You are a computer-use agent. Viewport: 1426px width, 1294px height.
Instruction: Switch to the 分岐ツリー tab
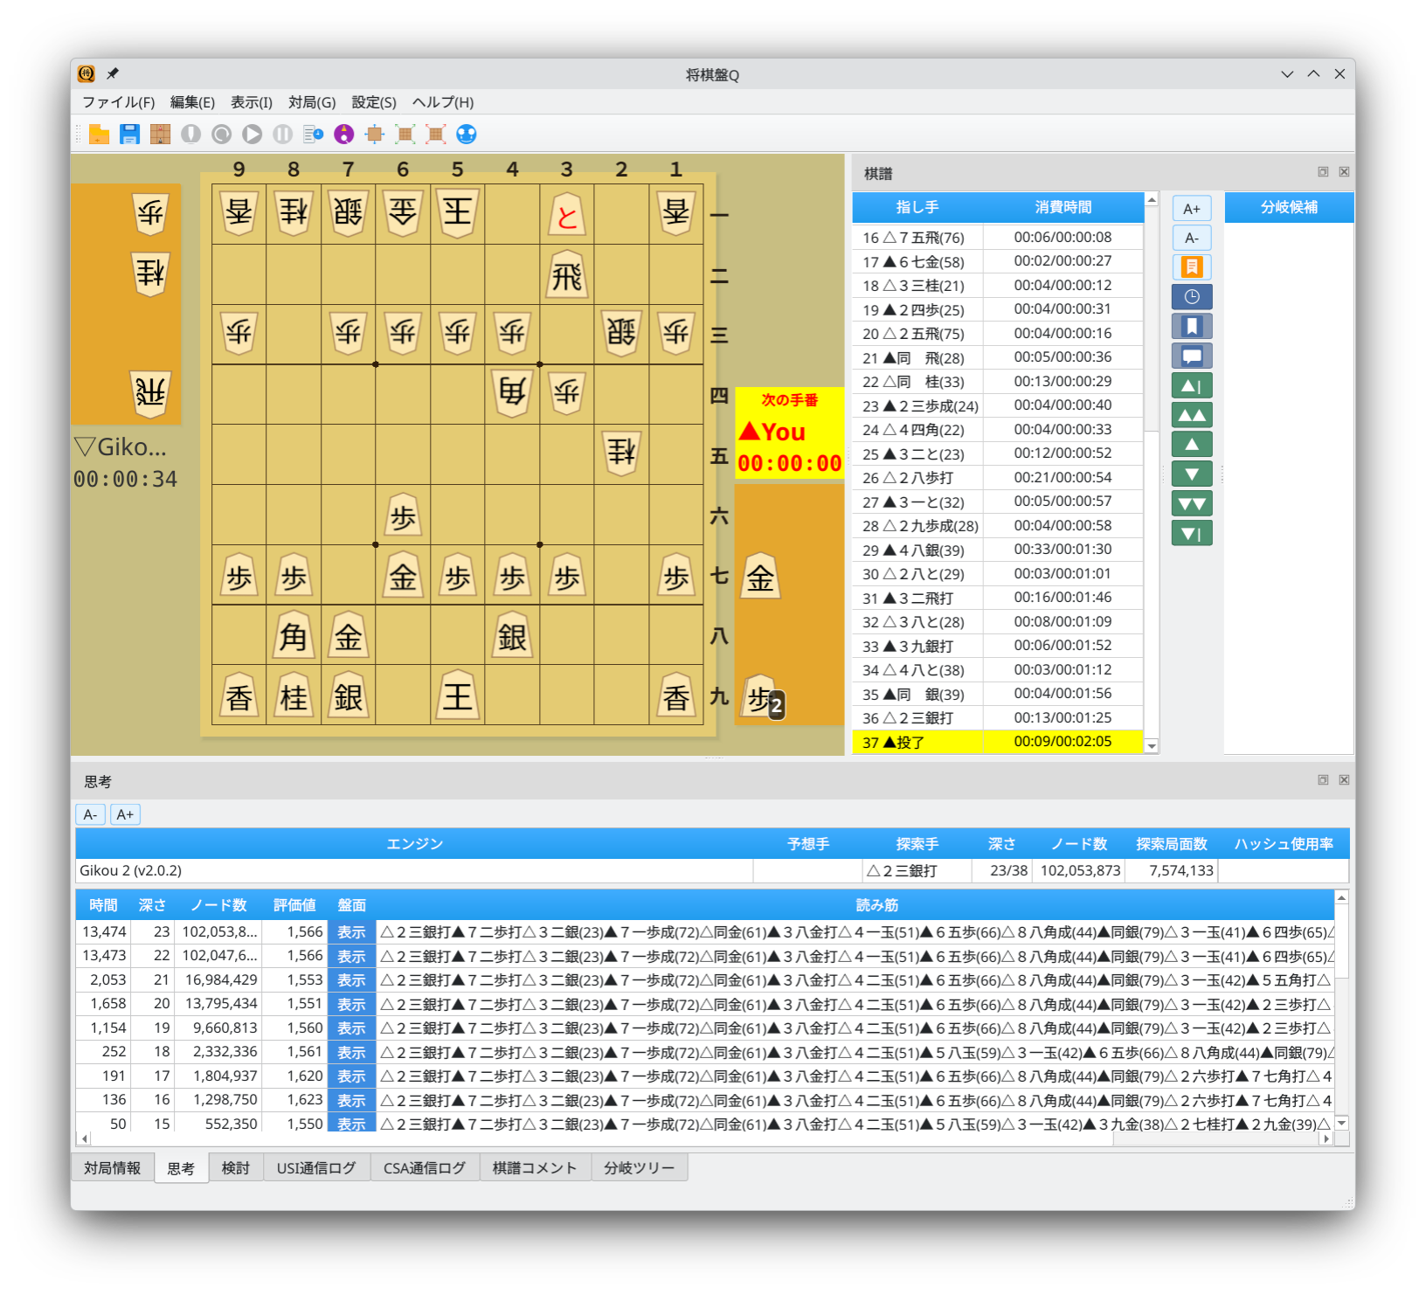click(x=640, y=1167)
